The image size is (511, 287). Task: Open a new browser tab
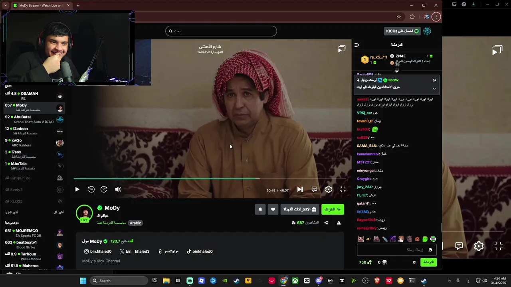pos(78,6)
